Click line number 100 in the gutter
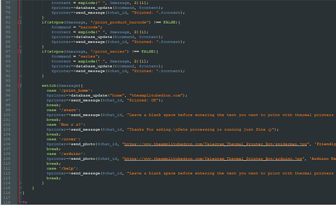 (x=7, y=115)
